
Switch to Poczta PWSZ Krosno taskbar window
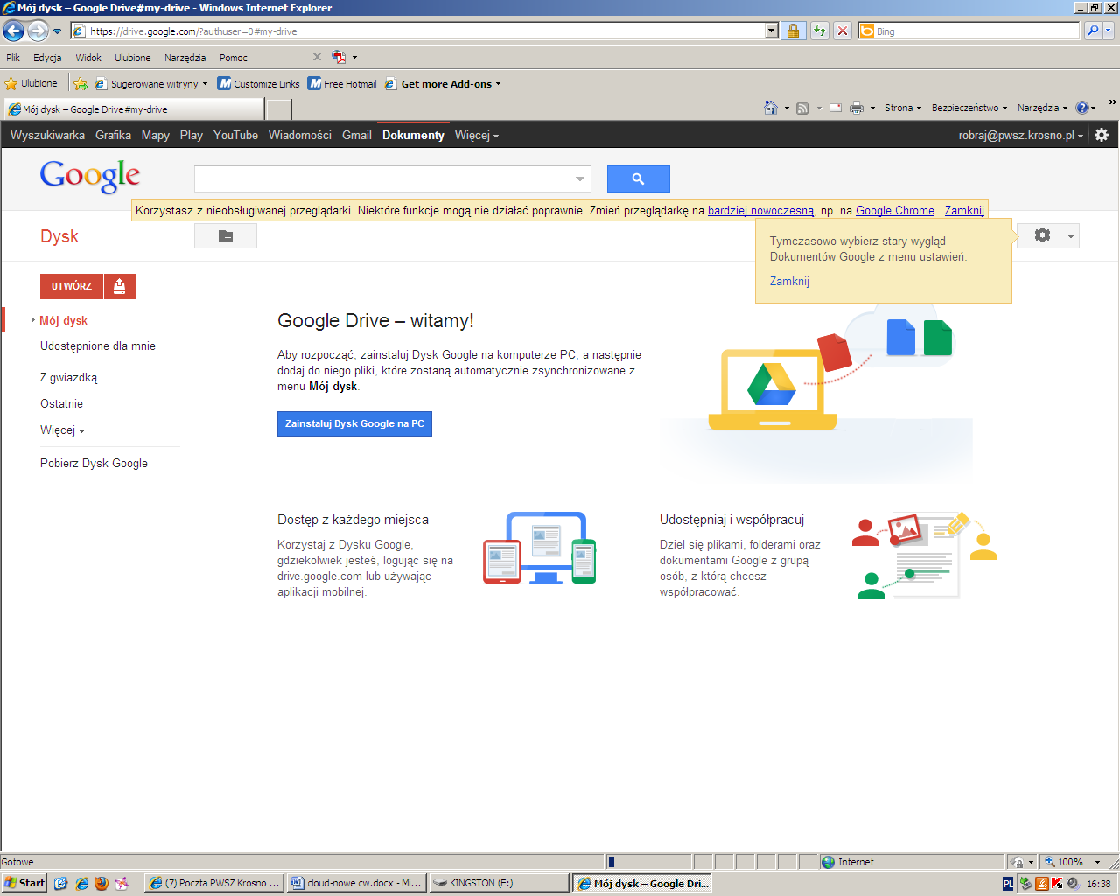click(213, 883)
